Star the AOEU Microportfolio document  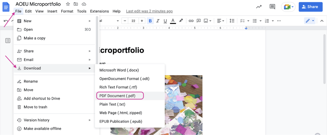coord(67,4)
